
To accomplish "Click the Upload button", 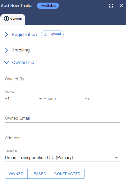I will (52, 34).
